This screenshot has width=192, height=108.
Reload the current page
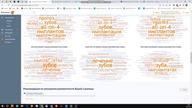(x=9, y=5)
